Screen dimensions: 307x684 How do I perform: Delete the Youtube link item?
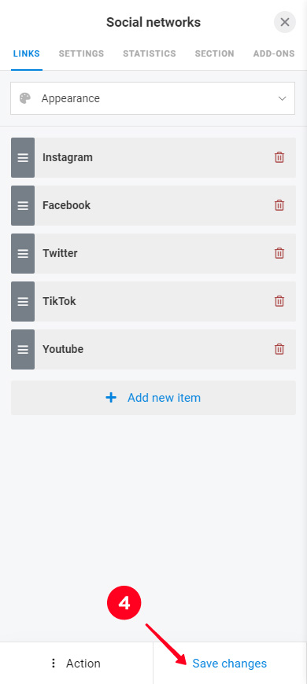pos(279,349)
